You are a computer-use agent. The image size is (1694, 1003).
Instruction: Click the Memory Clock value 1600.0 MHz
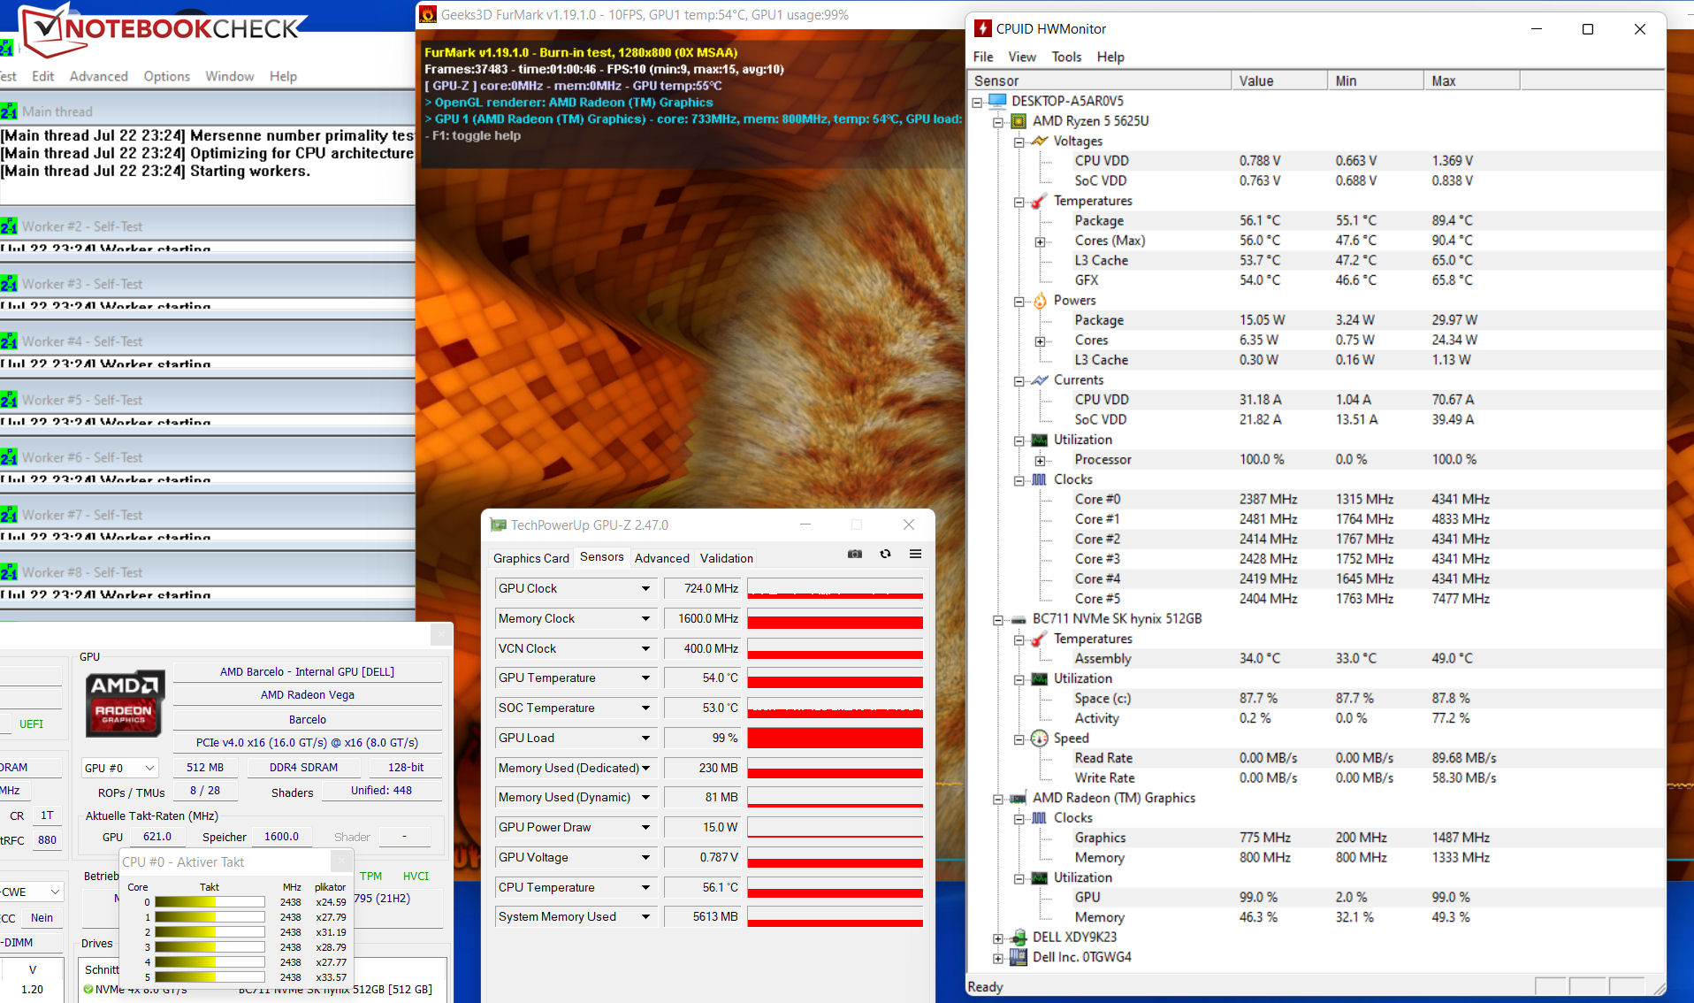tap(705, 619)
